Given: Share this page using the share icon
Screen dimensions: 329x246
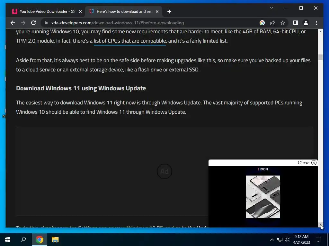Looking at the screenshot, I should coord(272,23).
